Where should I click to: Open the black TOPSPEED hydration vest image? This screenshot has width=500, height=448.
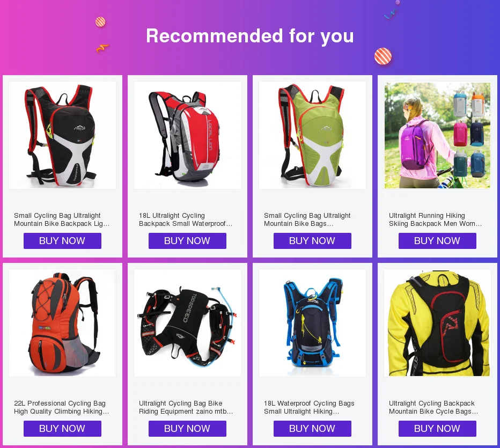coord(188,323)
